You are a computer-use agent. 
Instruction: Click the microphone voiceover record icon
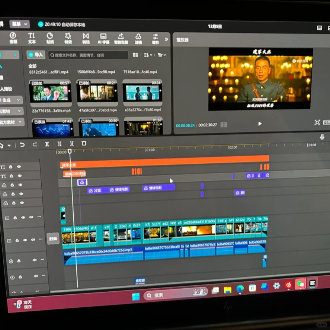click(322, 137)
